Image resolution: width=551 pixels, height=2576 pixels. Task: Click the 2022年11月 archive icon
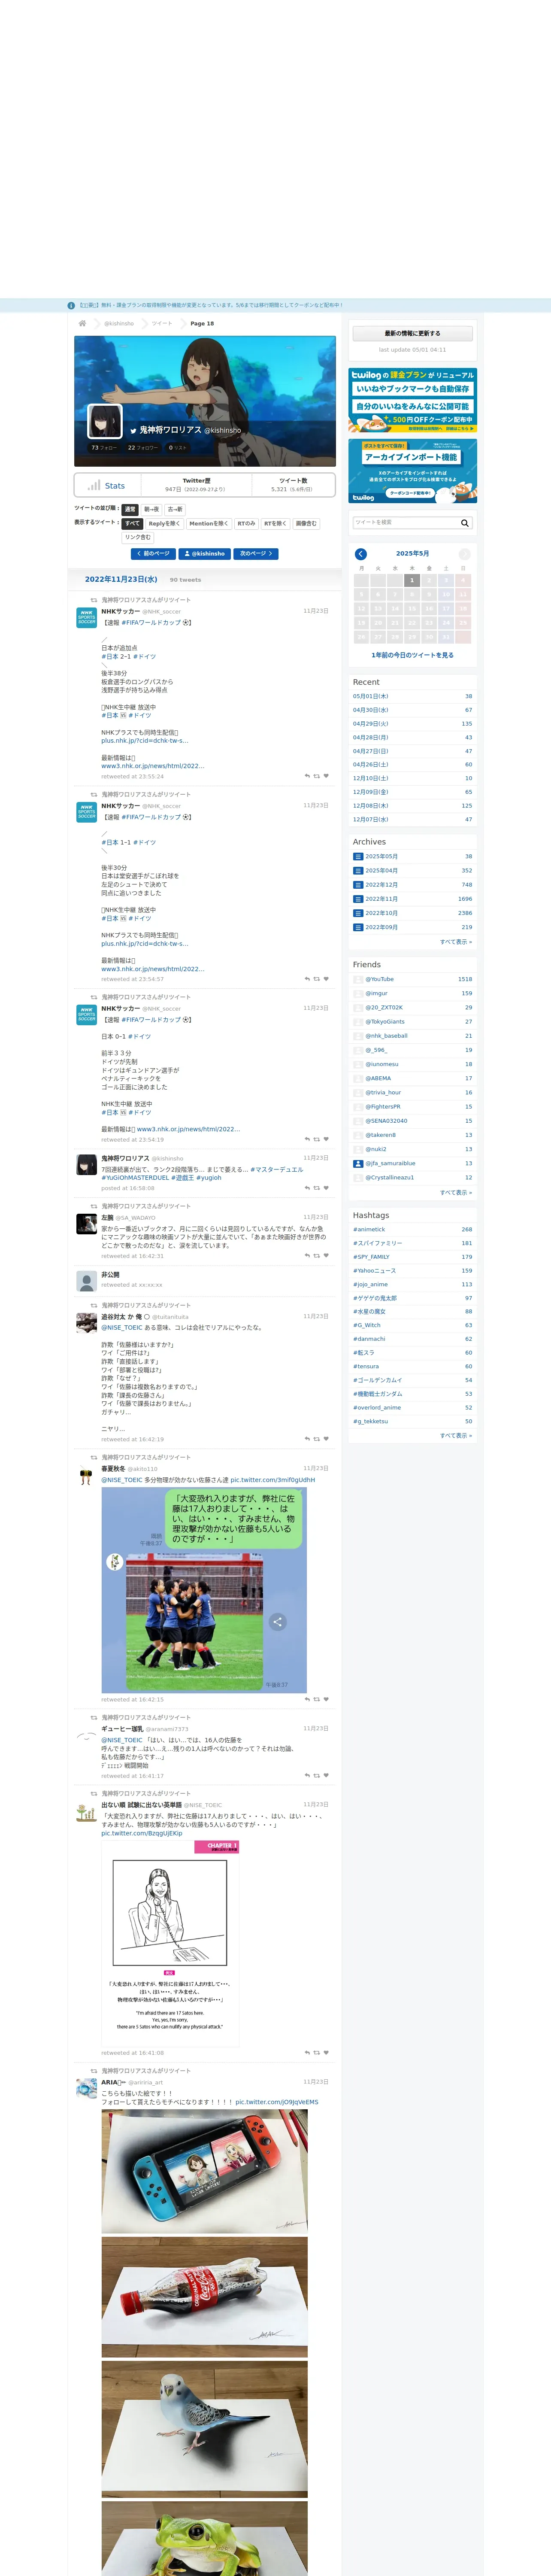pos(358,899)
